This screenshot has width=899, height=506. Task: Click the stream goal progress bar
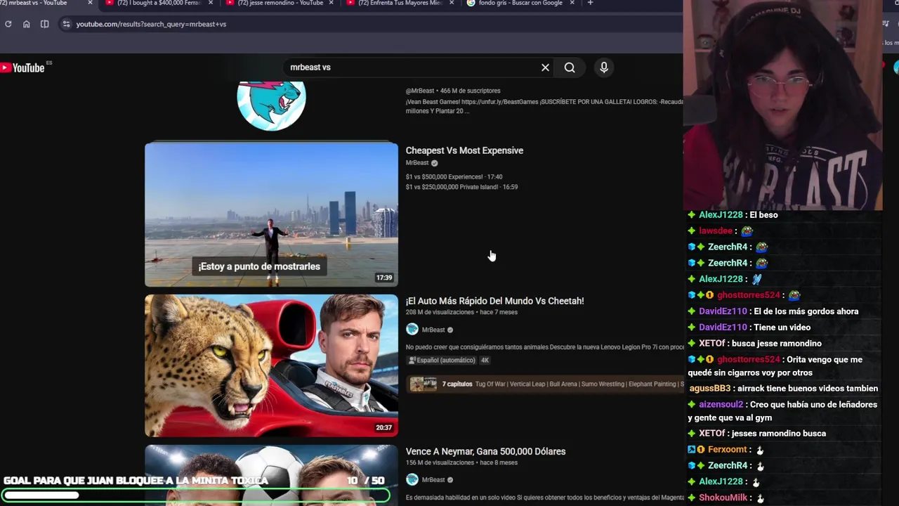195,495
